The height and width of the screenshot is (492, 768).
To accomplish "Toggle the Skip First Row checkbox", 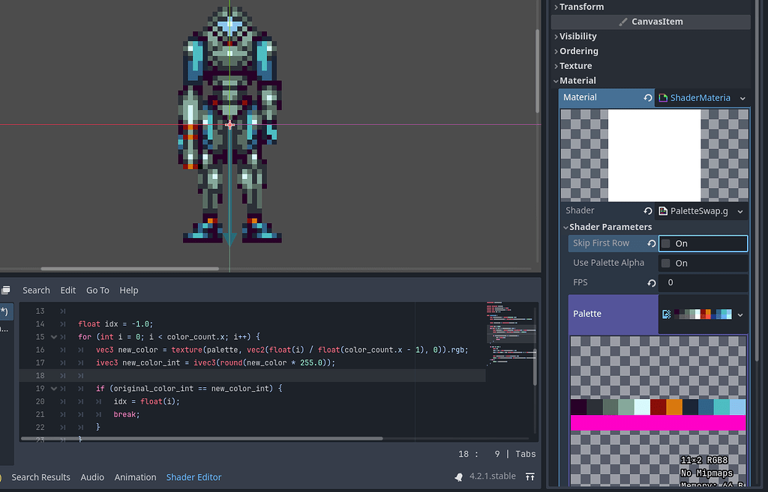I will 667,243.
